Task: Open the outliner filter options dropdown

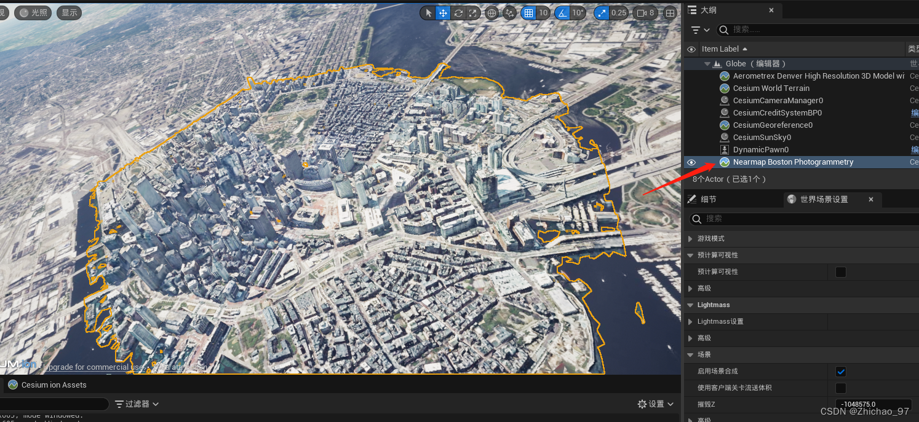Action: tap(700, 29)
